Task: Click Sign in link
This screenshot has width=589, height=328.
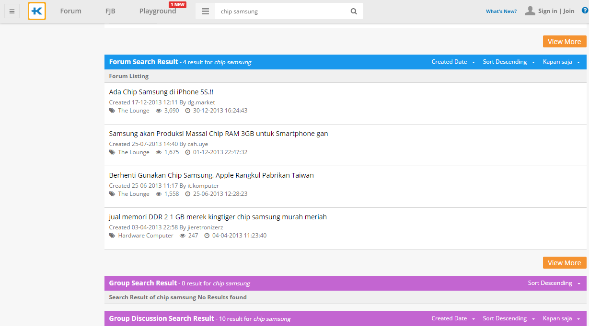Action: point(547,11)
